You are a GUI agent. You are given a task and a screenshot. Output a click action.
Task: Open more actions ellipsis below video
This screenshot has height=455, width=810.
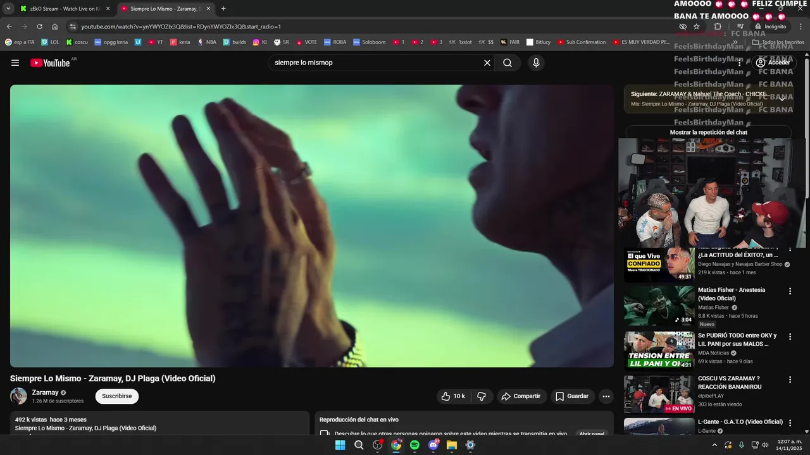[x=606, y=396]
